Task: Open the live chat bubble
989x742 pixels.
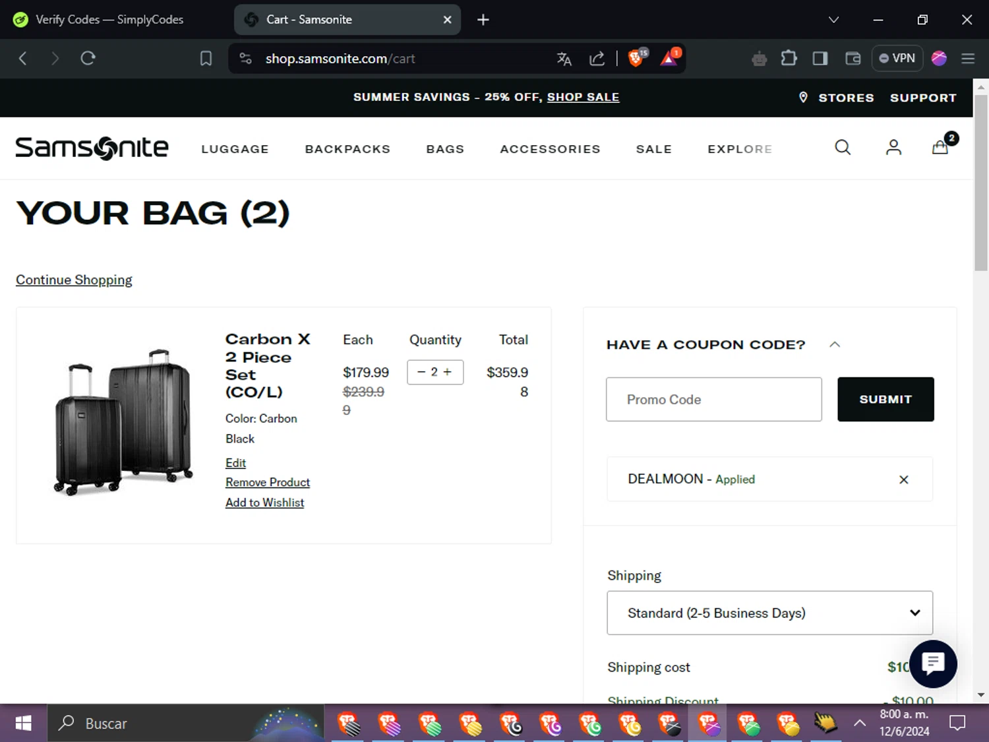Action: (x=933, y=664)
